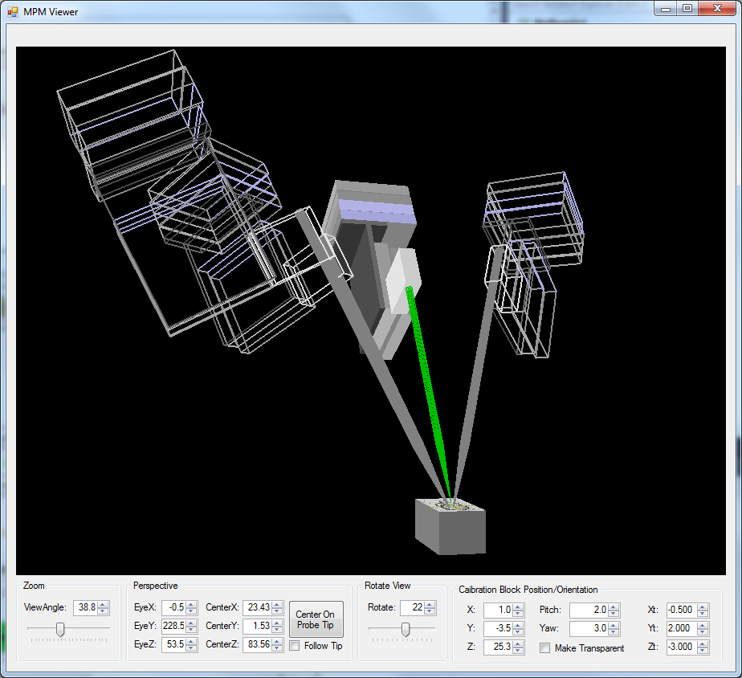
Task: Click the Rotate View slider handle
Action: pos(405,629)
